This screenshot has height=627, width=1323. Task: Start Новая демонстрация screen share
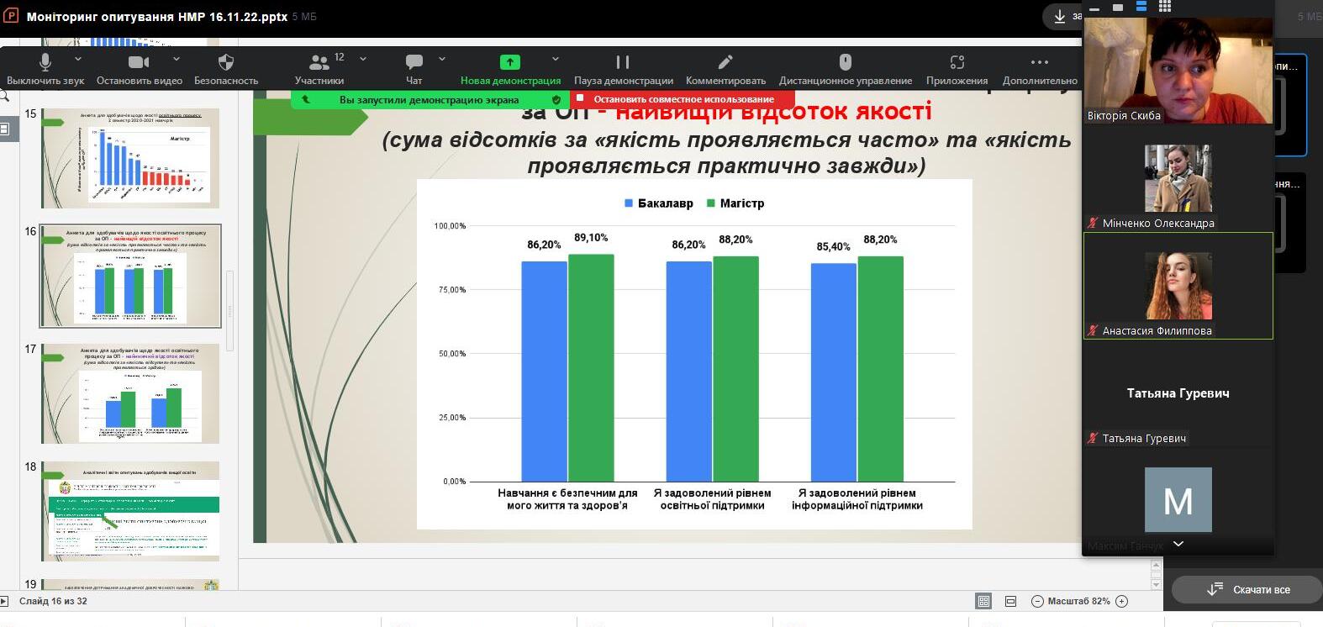tap(510, 69)
